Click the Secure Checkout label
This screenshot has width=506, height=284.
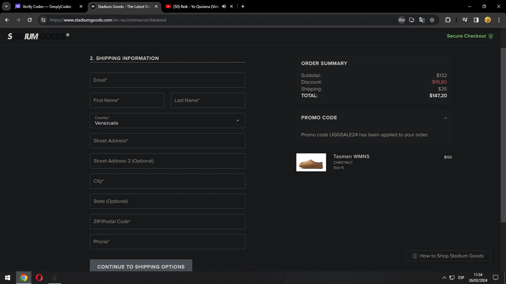pyautogui.click(x=466, y=36)
